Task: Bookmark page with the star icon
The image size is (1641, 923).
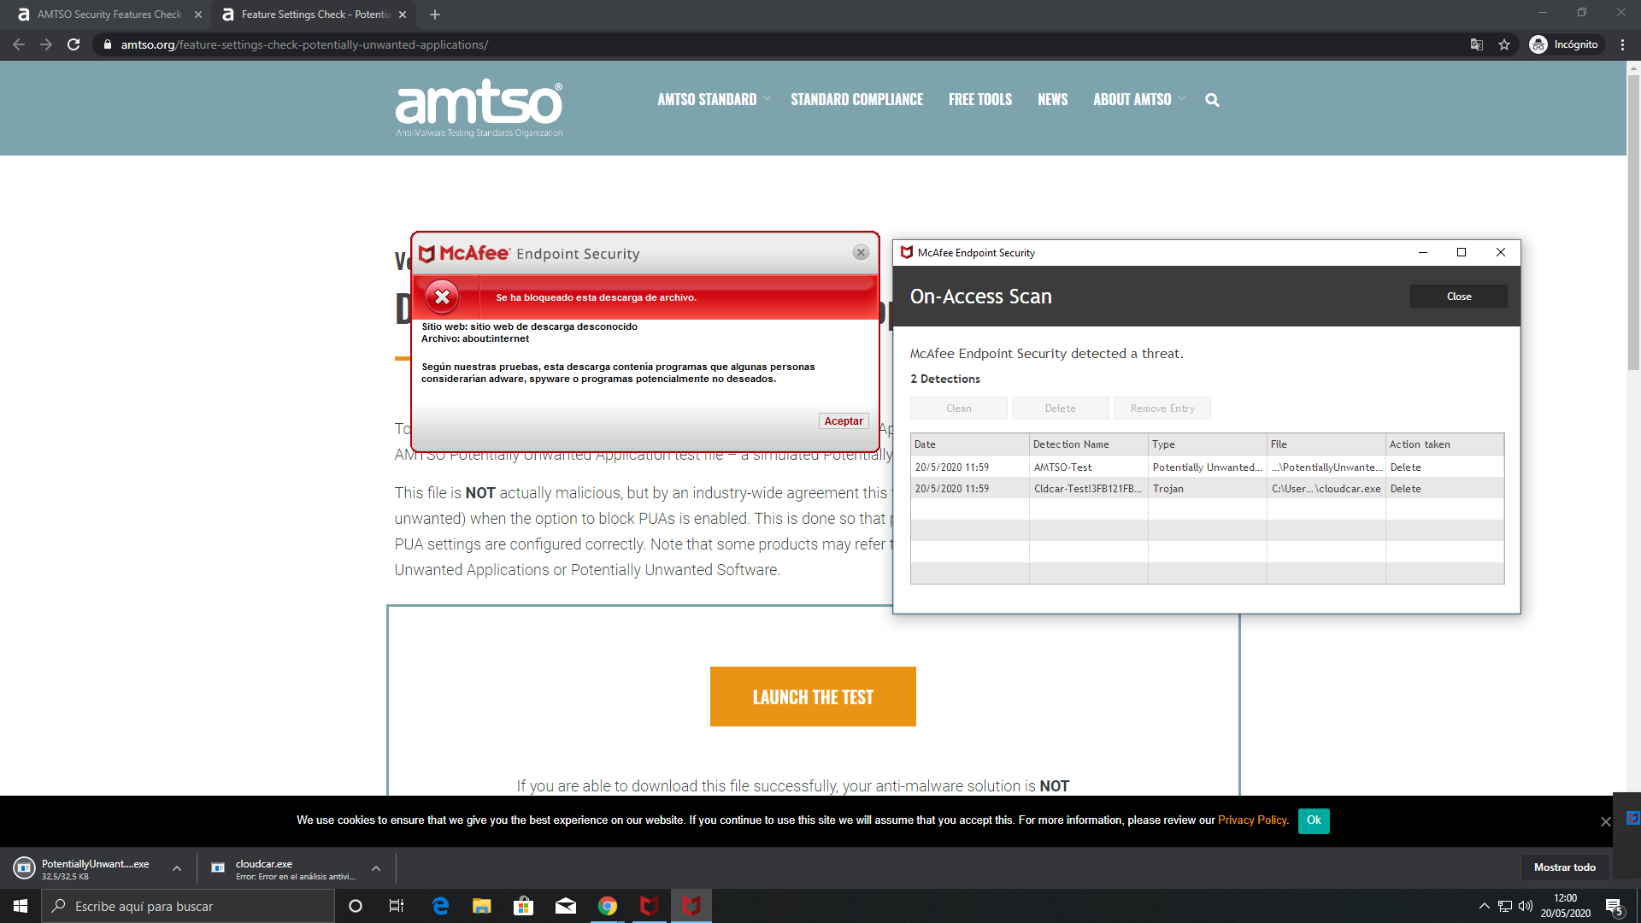Action: click(1504, 44)
